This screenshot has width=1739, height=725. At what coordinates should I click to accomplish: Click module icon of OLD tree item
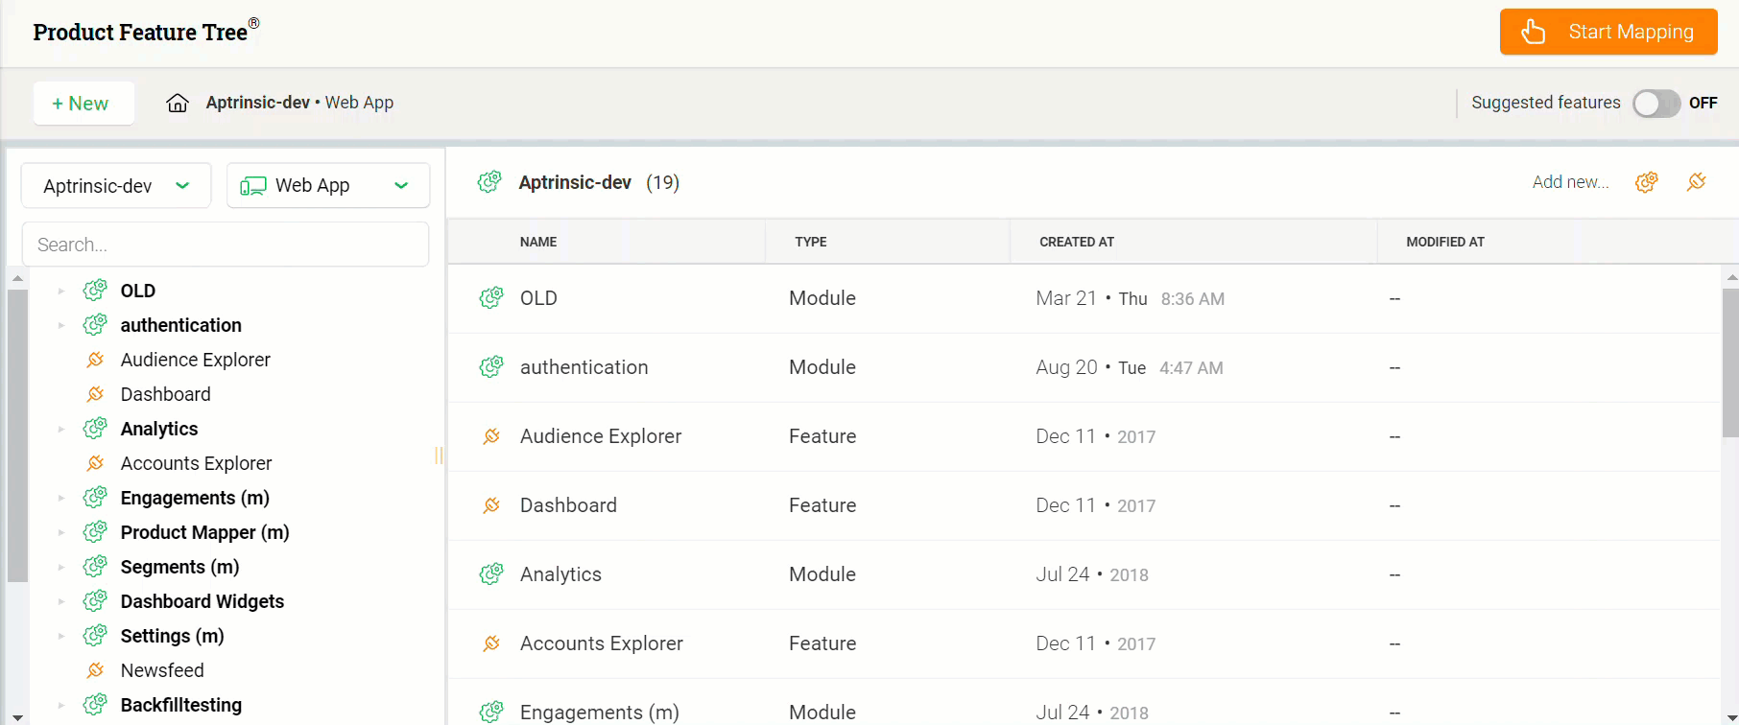point(95,290)
